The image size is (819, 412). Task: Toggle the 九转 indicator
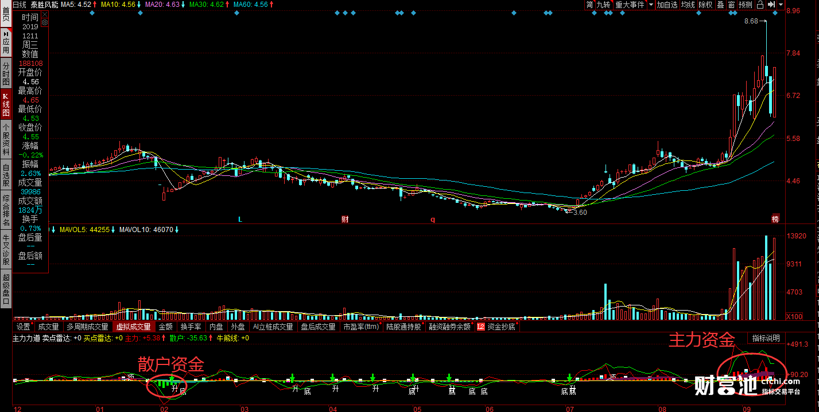[x=603, y=5]
